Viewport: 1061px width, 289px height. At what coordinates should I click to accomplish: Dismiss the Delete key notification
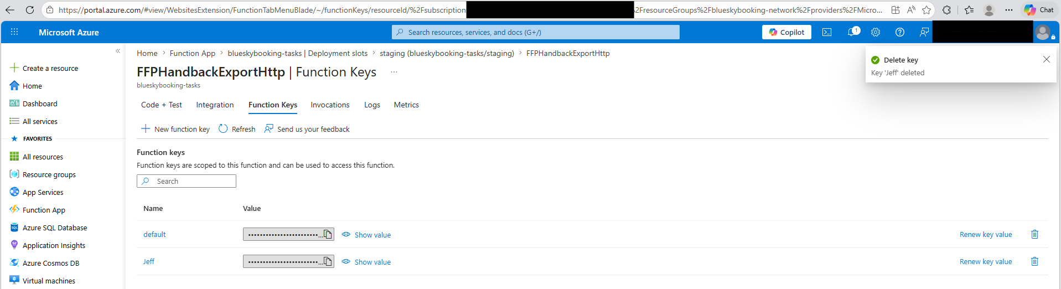tap(1046, 59)
